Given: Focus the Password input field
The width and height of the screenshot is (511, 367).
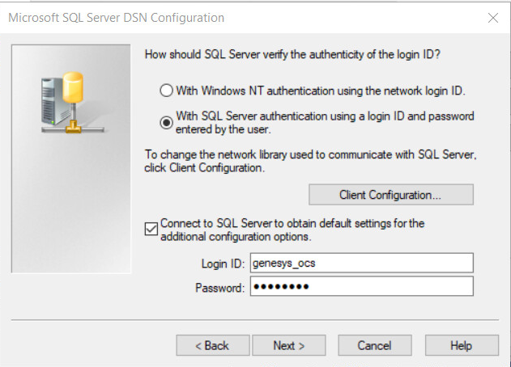Looking at the screenshot, I should [x=360, y=287].
